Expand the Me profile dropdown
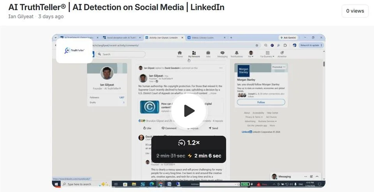Screen dimensions: 374x192 (x=251, y=54)
